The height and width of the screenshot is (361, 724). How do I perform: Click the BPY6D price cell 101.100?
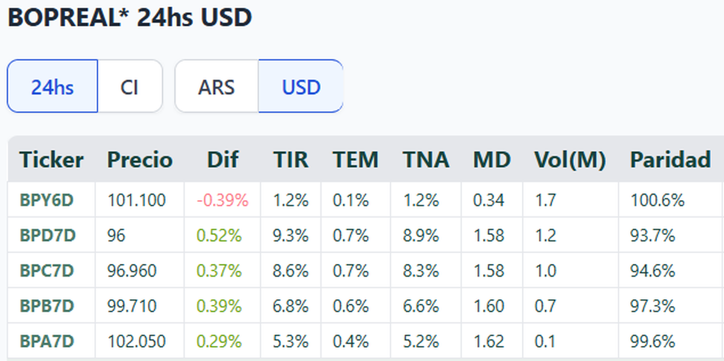tap(136, 200)
